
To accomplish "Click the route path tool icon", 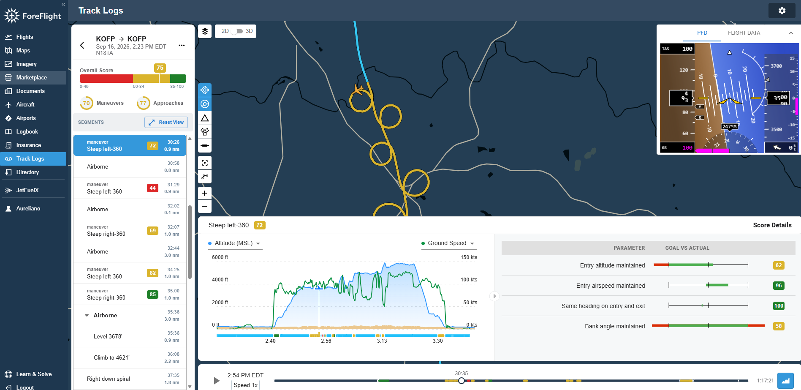I will (205, 177).
